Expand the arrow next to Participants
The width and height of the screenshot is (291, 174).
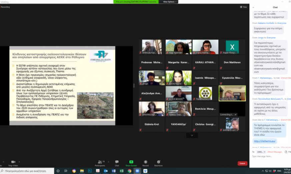[x=109, y=162]
